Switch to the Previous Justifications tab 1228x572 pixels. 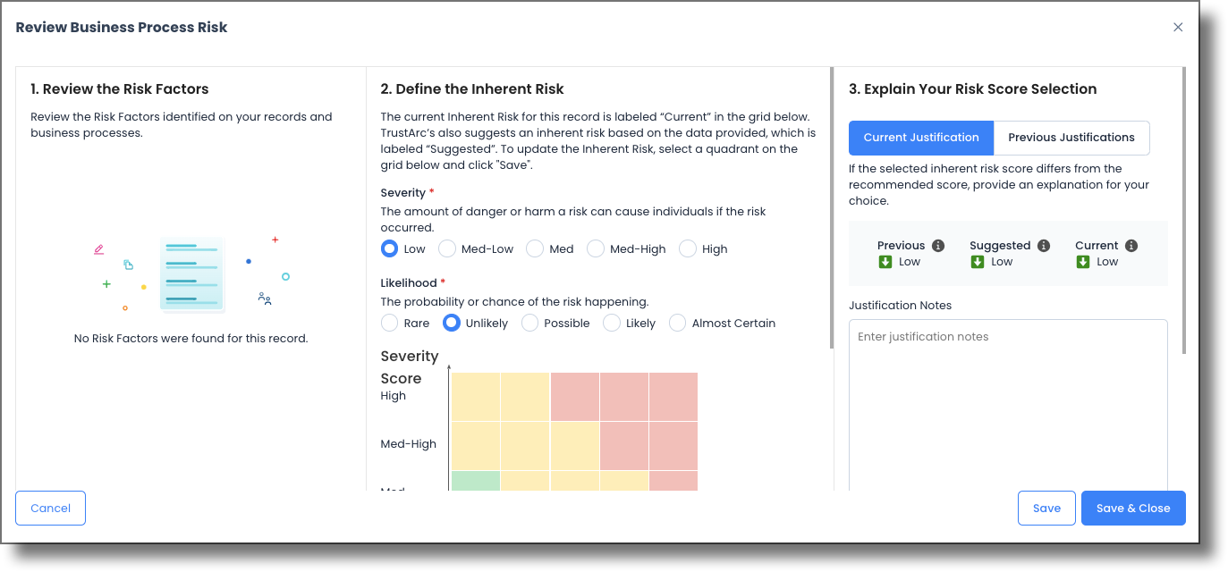click(1071, 138)
